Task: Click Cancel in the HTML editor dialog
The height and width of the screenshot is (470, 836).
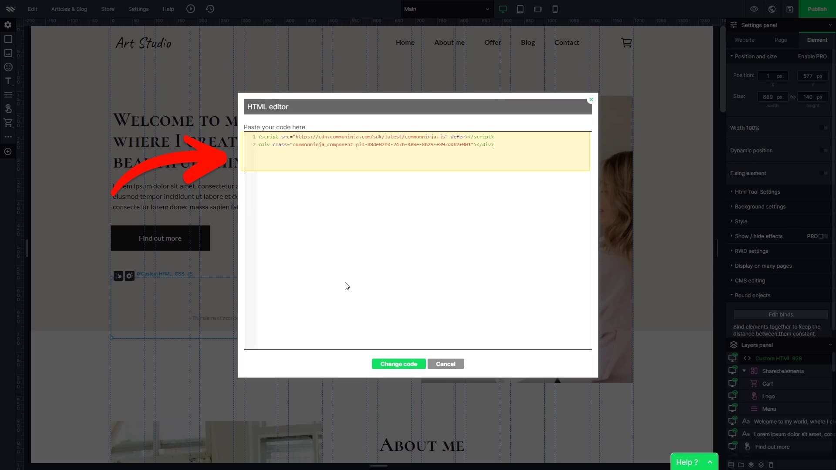Action: pos(445,364)
